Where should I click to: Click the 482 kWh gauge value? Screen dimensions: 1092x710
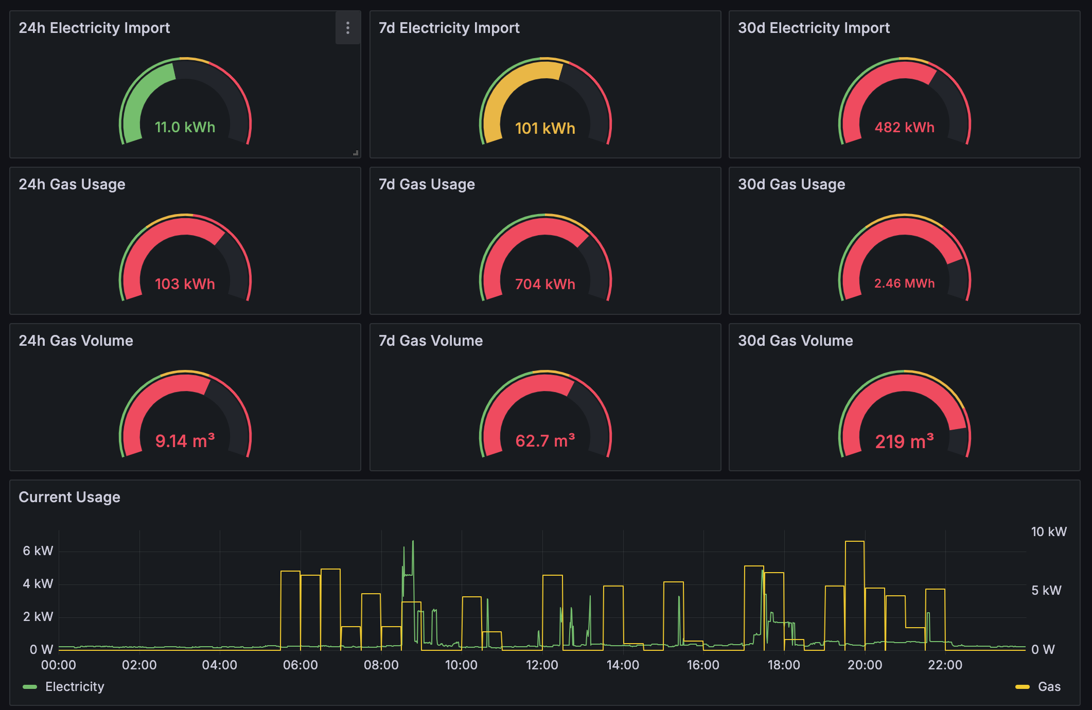(904, 127)
